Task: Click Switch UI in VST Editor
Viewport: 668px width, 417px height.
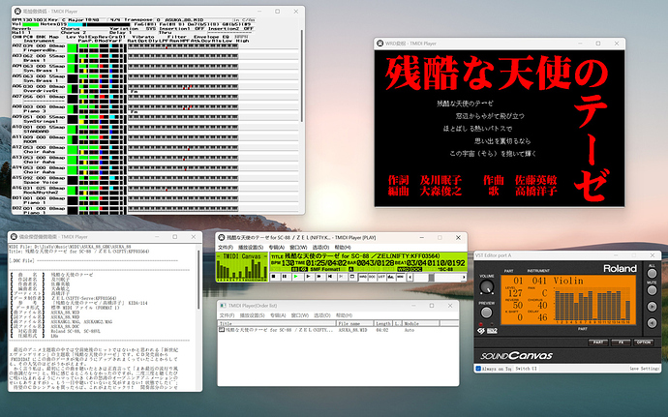Action: 526,369
